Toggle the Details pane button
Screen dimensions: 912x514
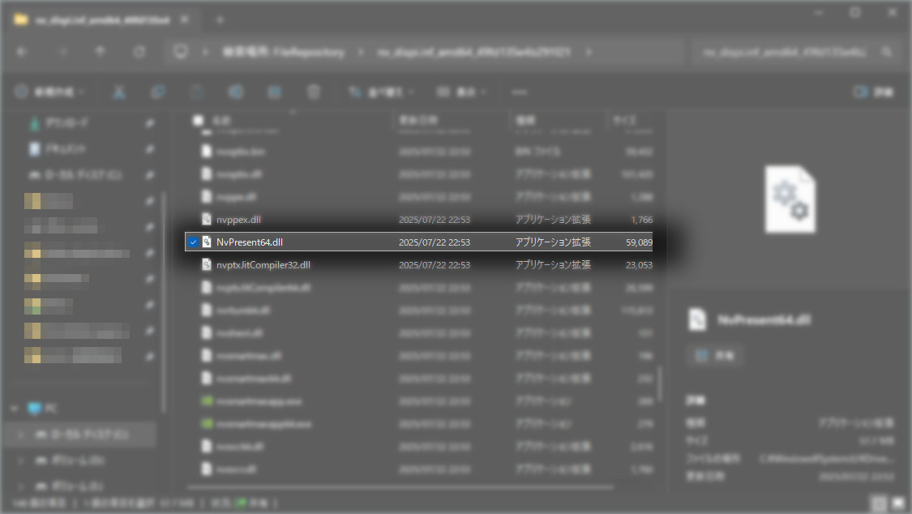[873, 92]
